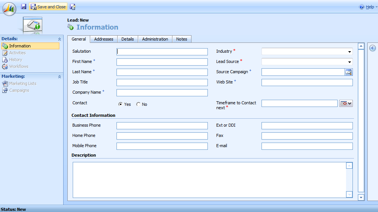Switch to the General tab

[78, 39]
